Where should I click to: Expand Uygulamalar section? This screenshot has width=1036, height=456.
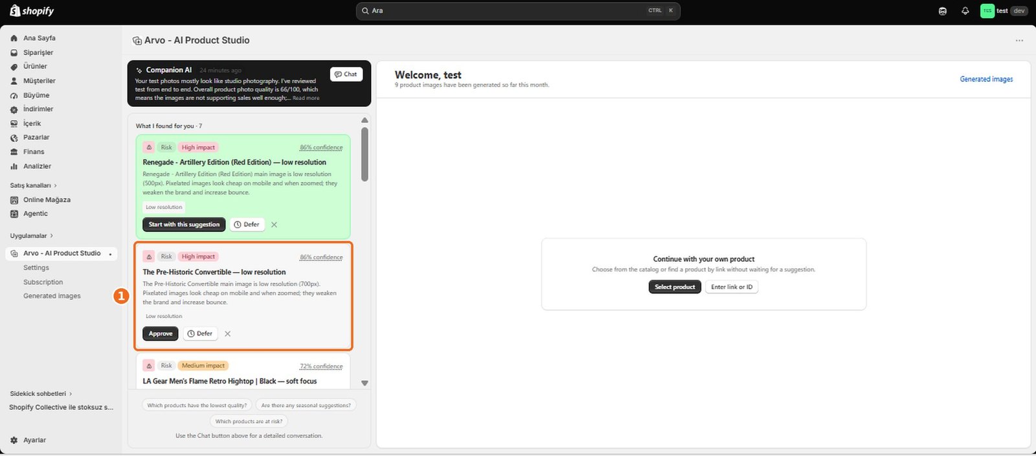(31, 236)
